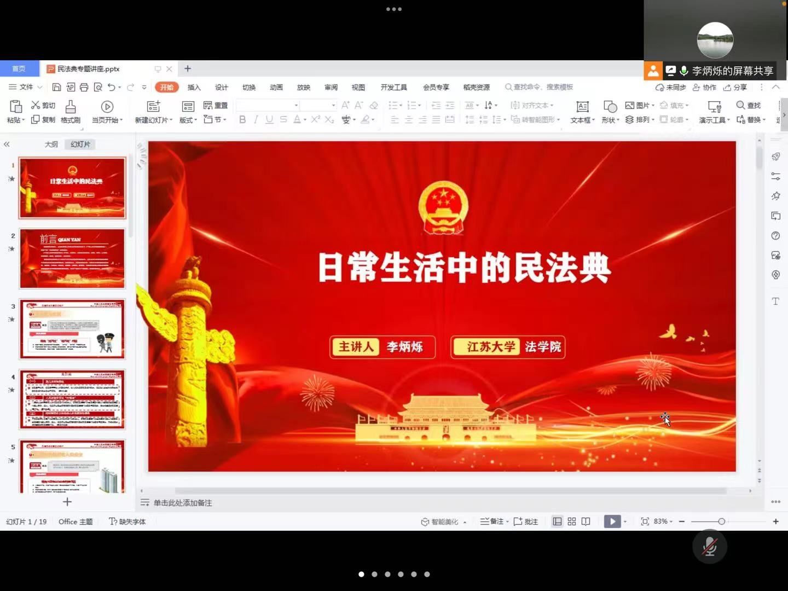Toggle Subscript formatting
The height and width of the screenshot is (591, 788).
(329, 119)
